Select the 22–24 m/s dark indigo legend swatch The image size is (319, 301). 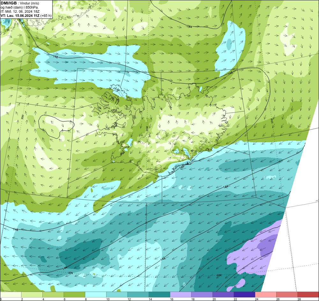[244, 295]
